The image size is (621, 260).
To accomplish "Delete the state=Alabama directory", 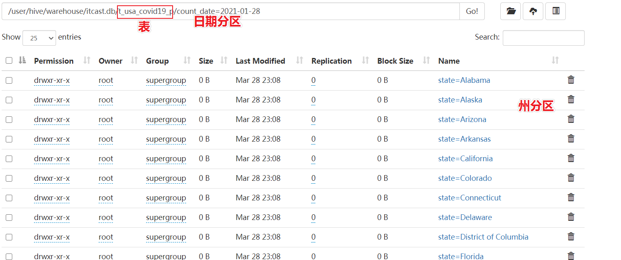I will pos(571,80).
